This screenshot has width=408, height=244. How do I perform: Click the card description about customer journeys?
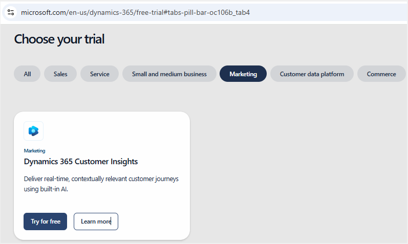[x=101, y=184]
